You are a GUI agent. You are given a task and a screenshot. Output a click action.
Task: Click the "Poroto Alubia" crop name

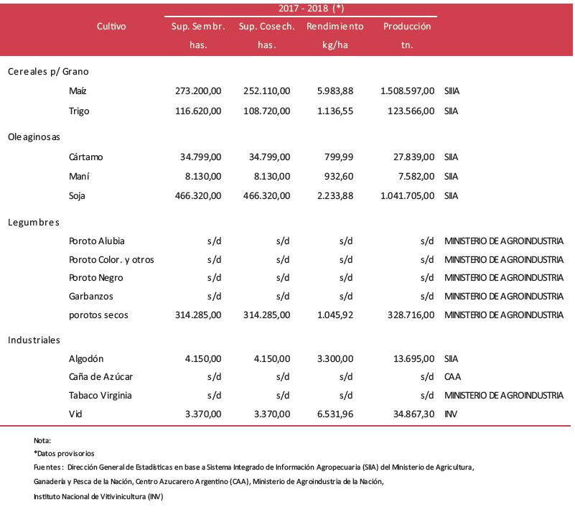point(96,241)
